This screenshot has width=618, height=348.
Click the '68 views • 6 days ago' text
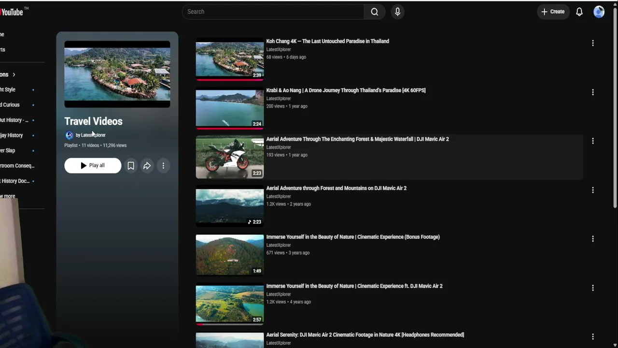pos(286,57)
